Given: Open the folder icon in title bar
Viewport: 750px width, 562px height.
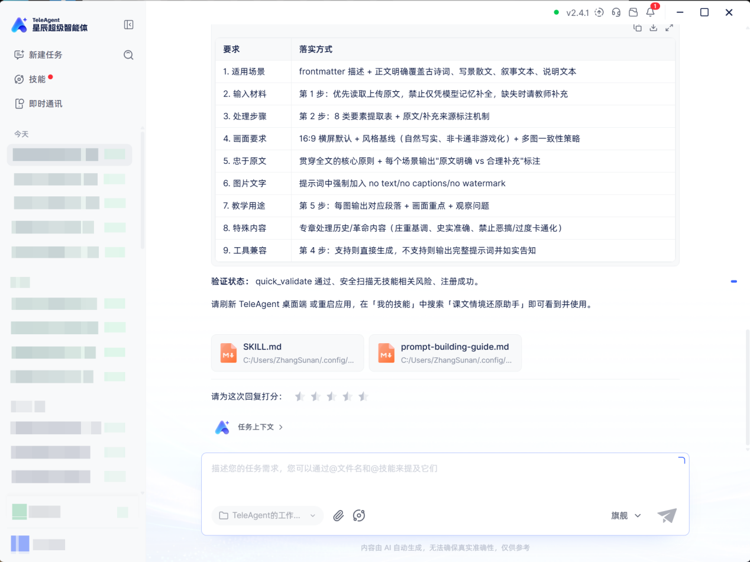Looking at the screenshot, I should click(x=633, y=12).
